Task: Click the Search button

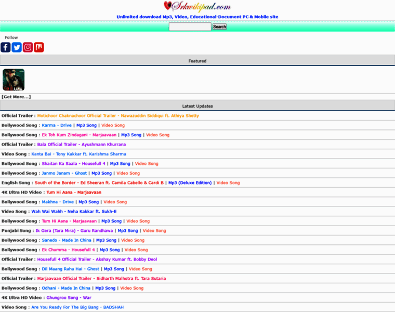Action: pos(219,27)
